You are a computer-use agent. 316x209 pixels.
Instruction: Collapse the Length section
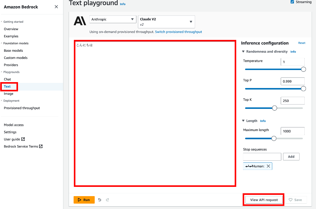[243, 121]
